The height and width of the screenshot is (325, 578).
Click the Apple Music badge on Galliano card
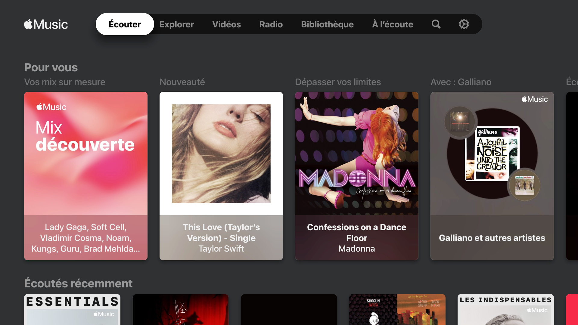tap(535, 99)
